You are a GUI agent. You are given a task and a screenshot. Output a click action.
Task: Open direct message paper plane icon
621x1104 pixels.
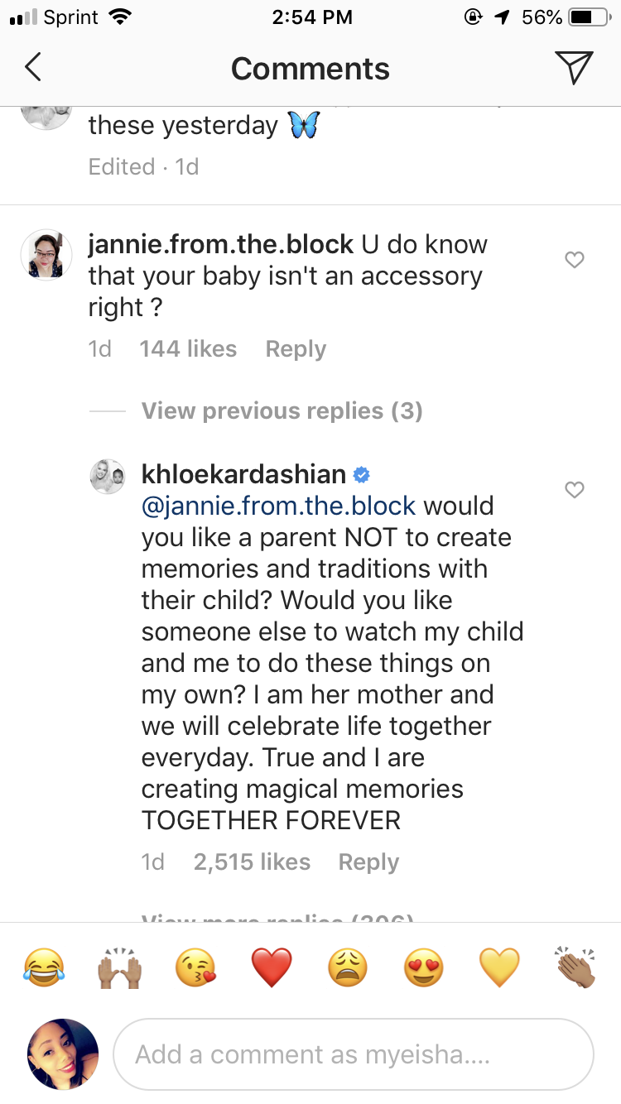click(x=575, y=68)
